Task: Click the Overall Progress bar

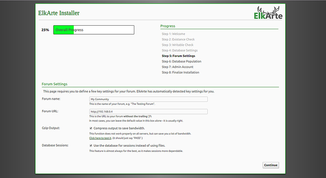Action: (x=93, y=30)
